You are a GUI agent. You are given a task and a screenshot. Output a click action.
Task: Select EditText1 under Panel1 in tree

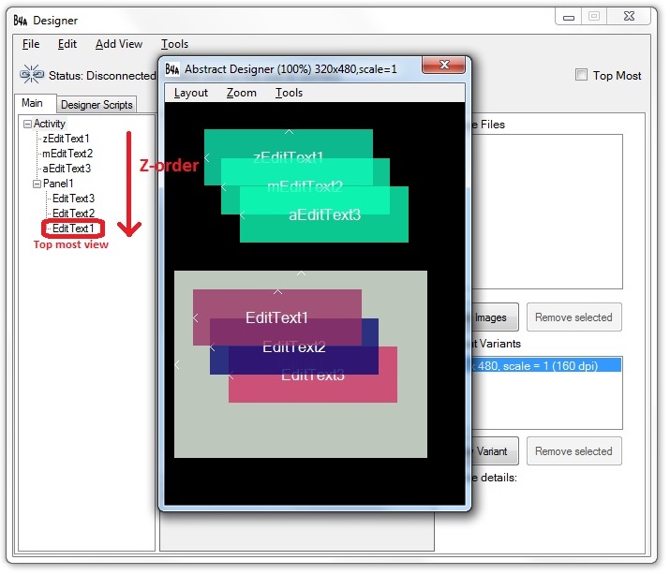point(73,229)
